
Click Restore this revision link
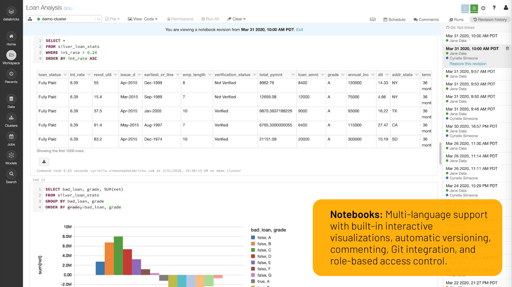468,64
